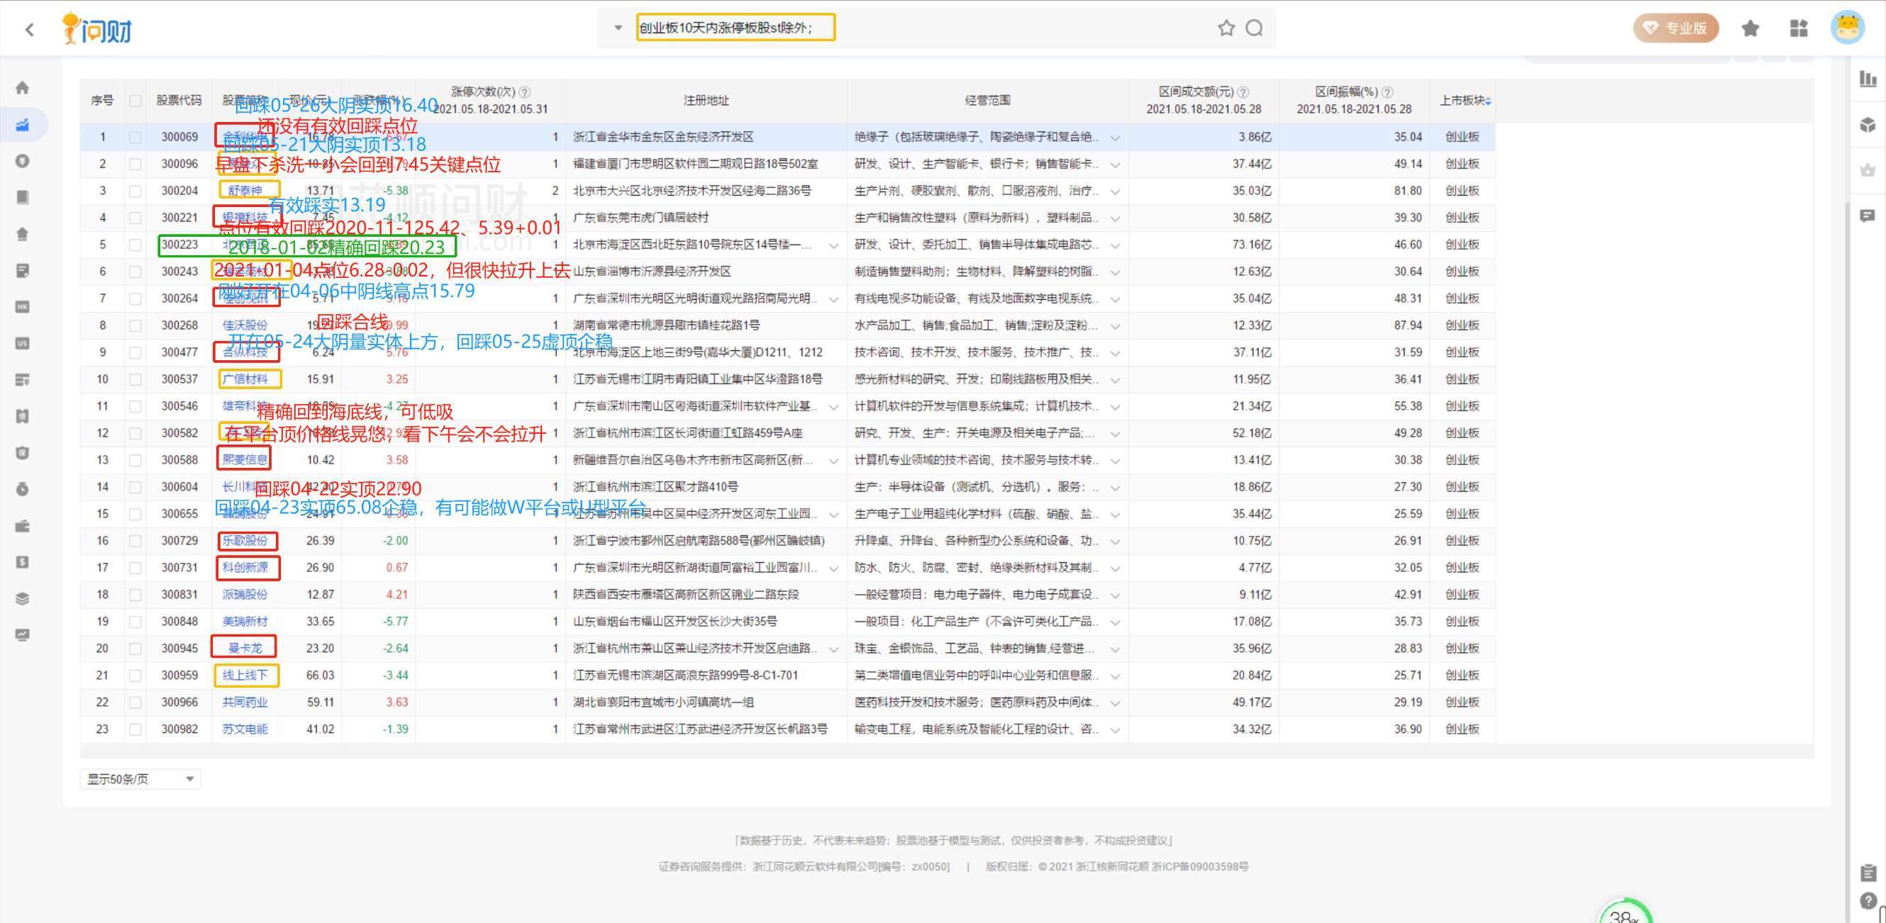Check the box for stock 300731
The height and width of the screenshot is (923, 1886).
coord(135,567)
